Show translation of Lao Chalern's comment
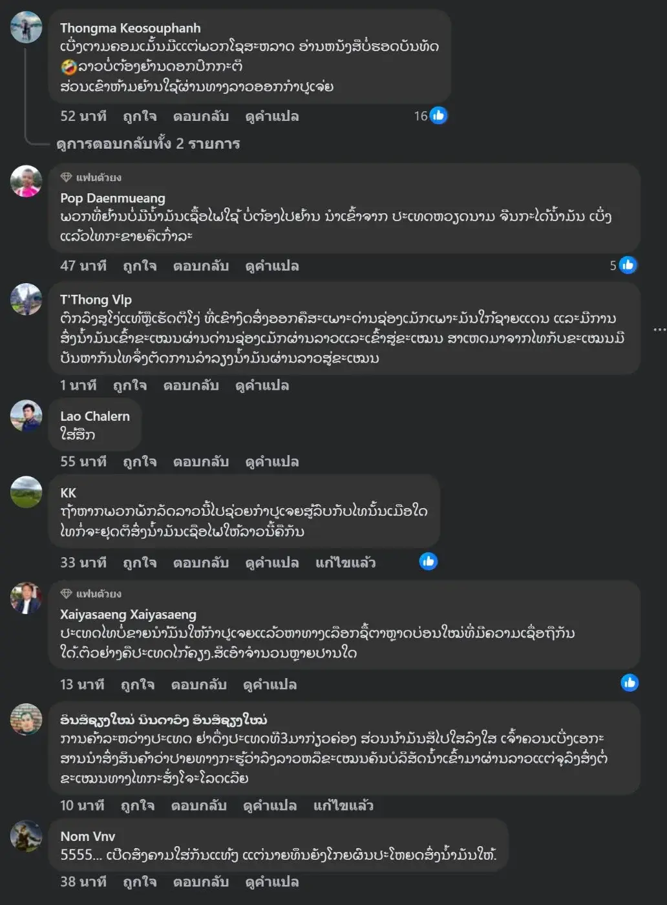The width and height of the screenshot is (667, 905). point(272,462)
